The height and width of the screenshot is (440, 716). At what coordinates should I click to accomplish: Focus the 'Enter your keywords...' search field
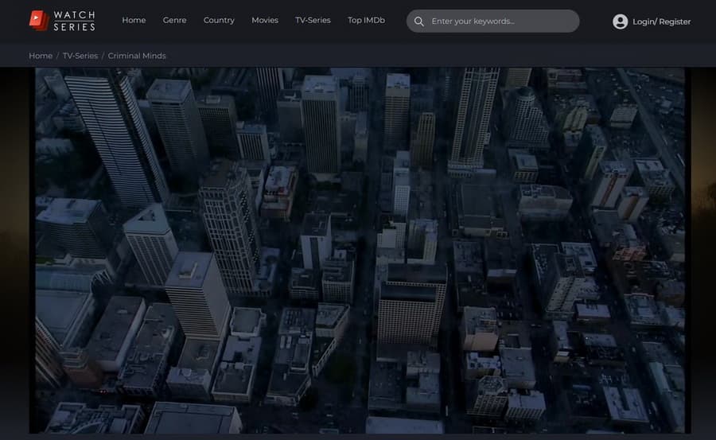(501, 21)
